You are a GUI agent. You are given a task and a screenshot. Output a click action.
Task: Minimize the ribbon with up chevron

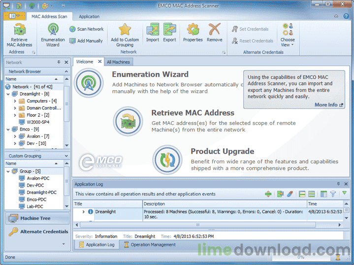336,16
